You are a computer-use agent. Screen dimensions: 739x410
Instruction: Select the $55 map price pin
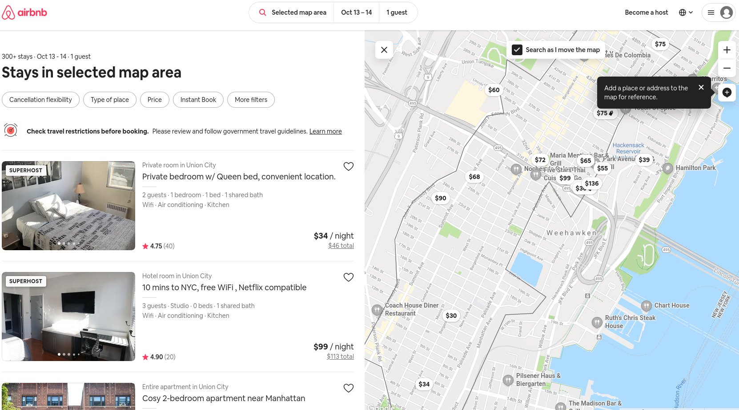coord(602,168)
